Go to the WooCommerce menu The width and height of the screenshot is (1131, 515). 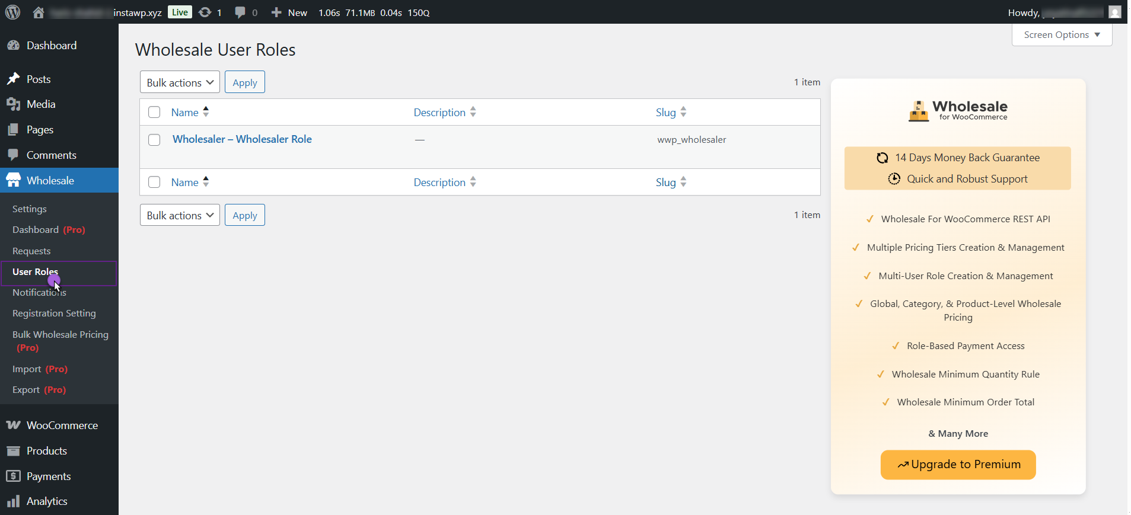(62, 426)
